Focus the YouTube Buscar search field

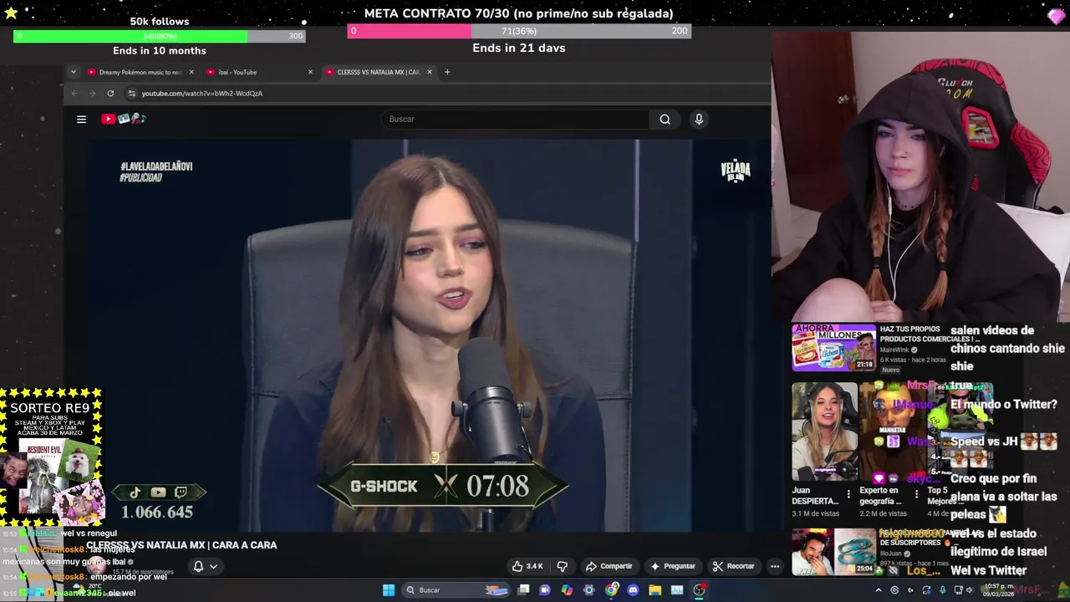(516, 119)
